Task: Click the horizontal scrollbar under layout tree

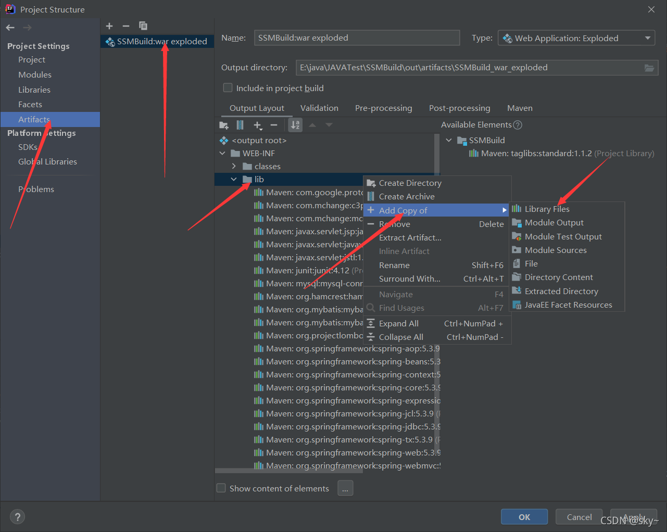Action: click(x=289, y=471)
